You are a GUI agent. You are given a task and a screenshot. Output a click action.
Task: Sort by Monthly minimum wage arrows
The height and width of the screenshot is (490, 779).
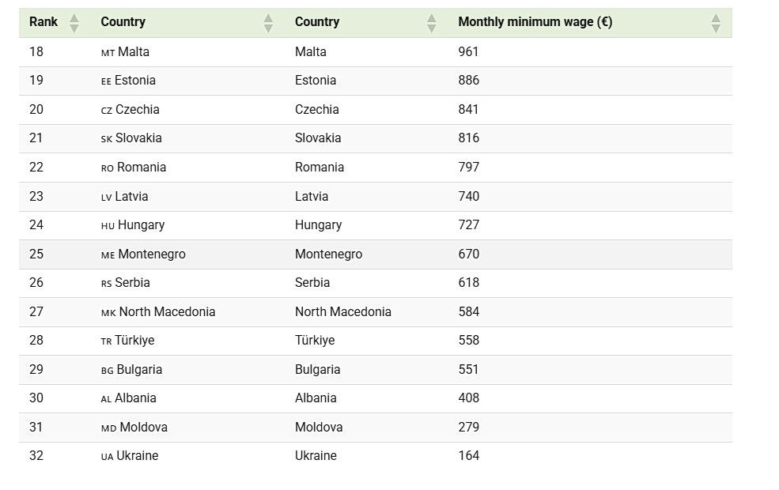[x=715, y=23]
